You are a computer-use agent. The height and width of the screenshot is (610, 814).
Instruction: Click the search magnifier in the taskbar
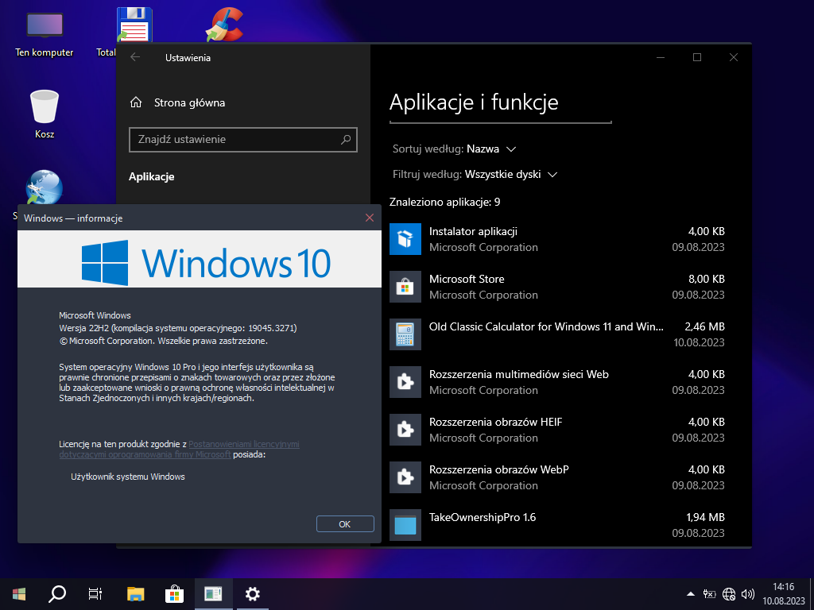(x=57, y=593)
